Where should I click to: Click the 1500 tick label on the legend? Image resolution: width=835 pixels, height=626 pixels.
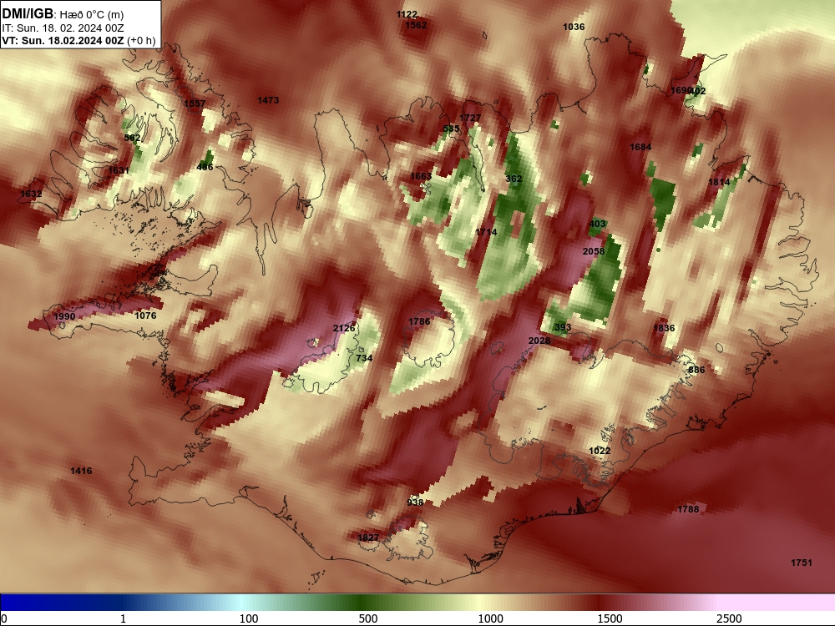(x=610, y=618)
